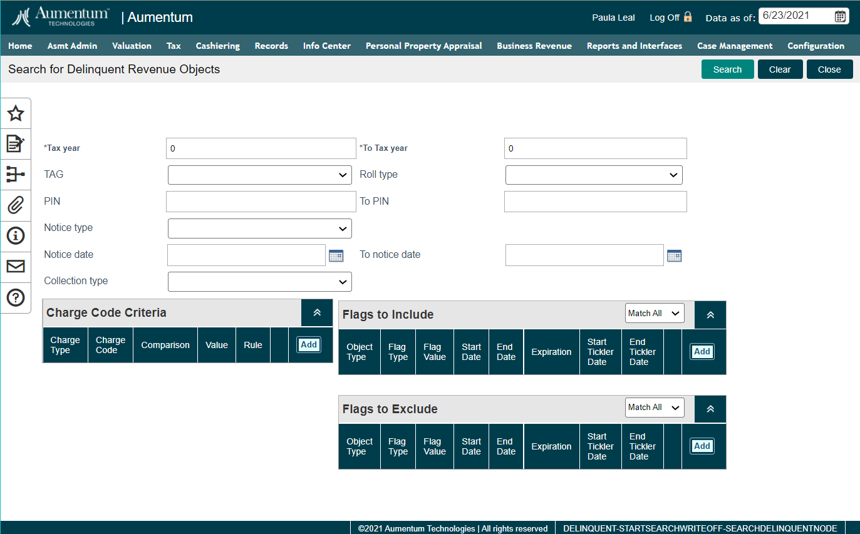Screen dimensions: 860x534
Task: Click the Comparison column header
Action: (165, 345)
